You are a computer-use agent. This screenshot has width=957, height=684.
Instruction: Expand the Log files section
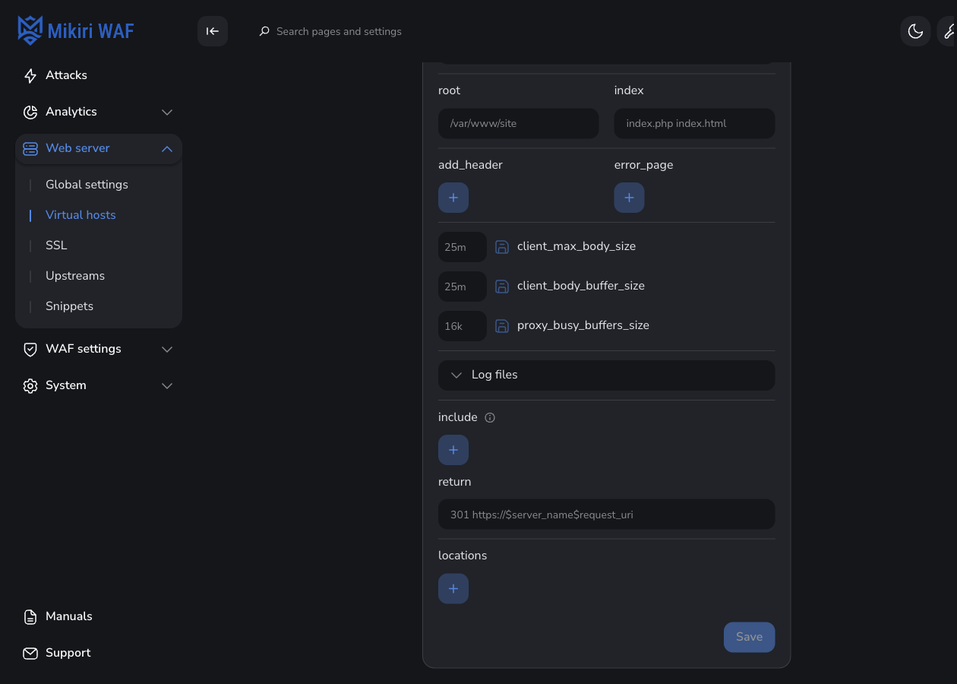tap(607, 375)
